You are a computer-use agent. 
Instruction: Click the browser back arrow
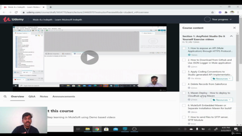(x=4, y=12)
